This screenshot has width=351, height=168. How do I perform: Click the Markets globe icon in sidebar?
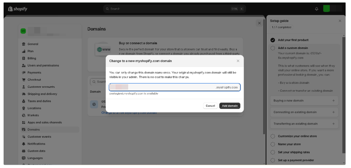(x=23, y=115)
